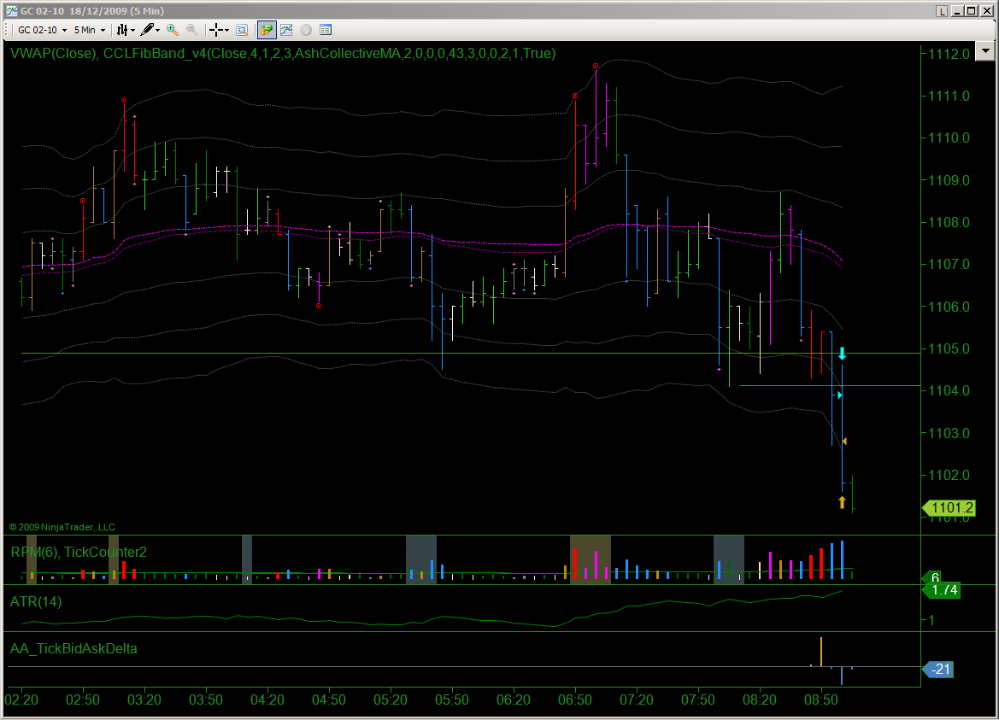Toggle the chart trader icon
Viewport: 999px width, 720px height.
click(267, 30)
